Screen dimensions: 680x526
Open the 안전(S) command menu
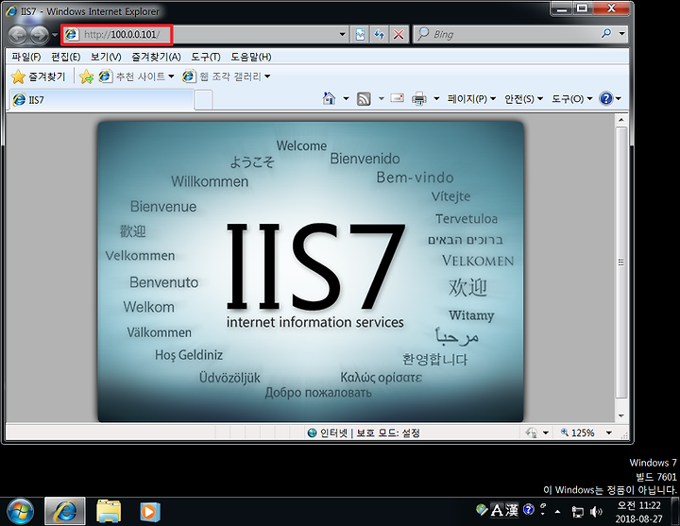tap(523, 99)
